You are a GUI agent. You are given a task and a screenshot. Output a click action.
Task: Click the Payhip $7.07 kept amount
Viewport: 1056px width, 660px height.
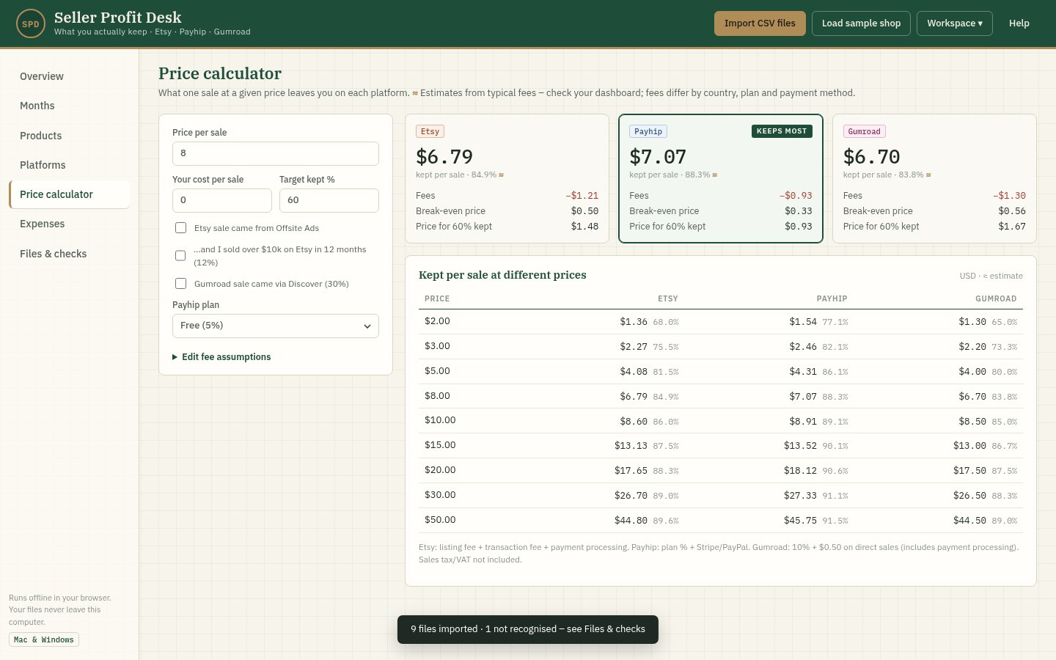coord(658,157)
